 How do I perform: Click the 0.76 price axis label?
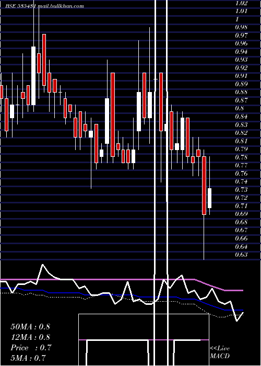coord(241,174)
